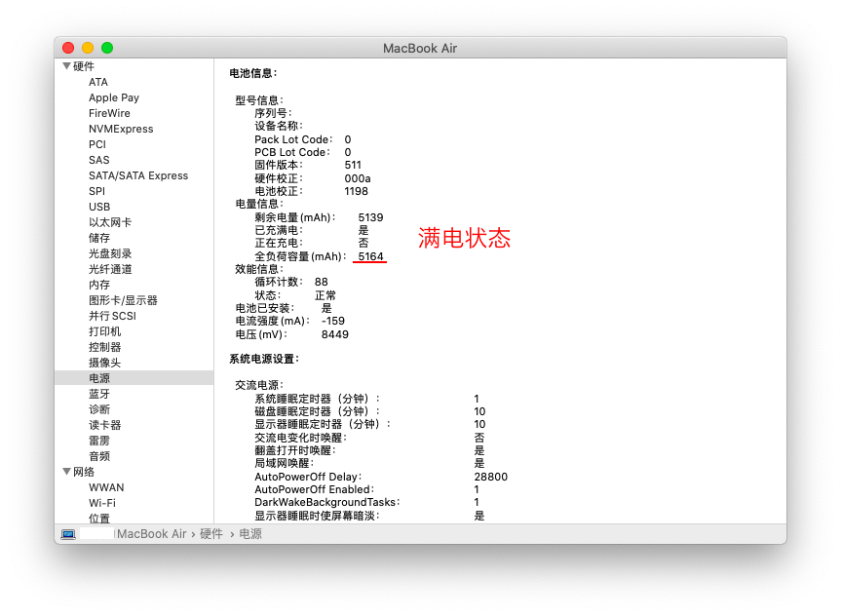Select WWAN under network
The width and height of the screenshot is (841, 616).
click(106, 487)
